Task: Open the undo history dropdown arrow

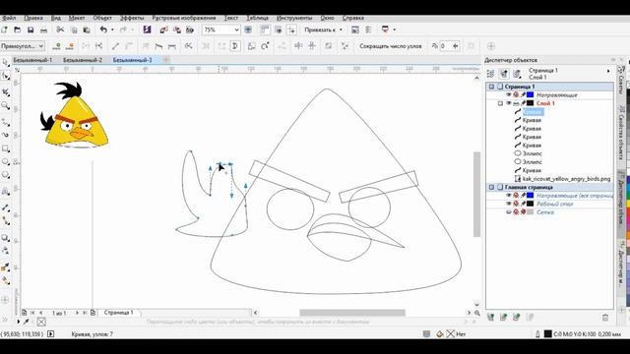Action: point(112,29)
